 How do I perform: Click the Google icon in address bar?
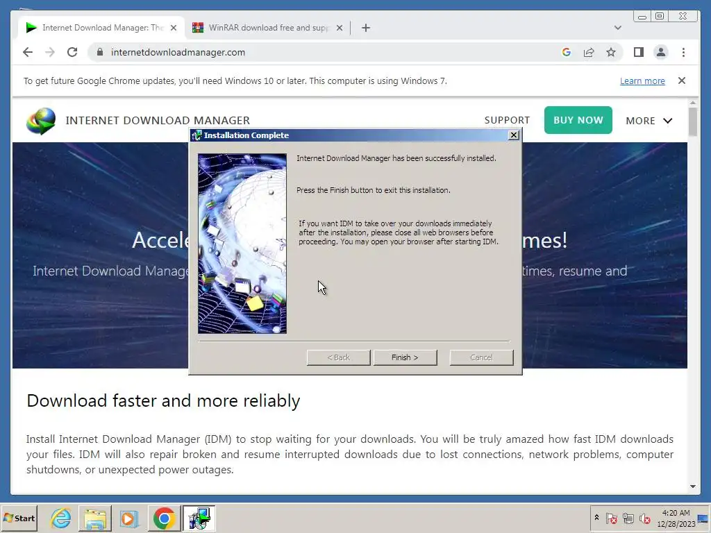[566, 52]
